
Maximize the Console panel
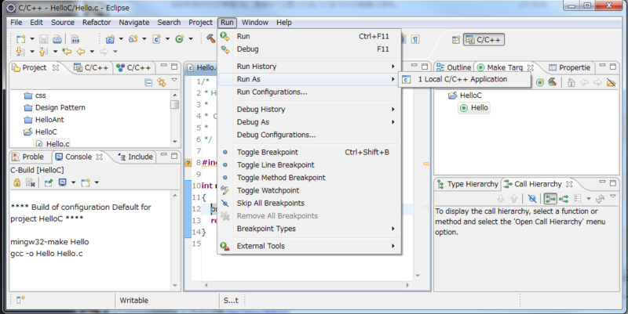click(x=174, y=156)
